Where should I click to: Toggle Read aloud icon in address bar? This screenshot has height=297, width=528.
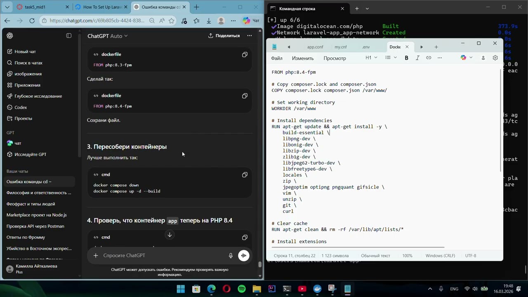click(x=162, y=21)
